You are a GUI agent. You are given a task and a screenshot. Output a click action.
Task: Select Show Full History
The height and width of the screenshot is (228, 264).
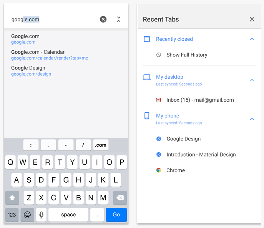point(186,55)
